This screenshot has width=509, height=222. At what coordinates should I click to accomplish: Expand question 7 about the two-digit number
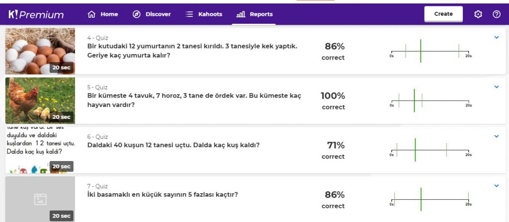[497, 186]
